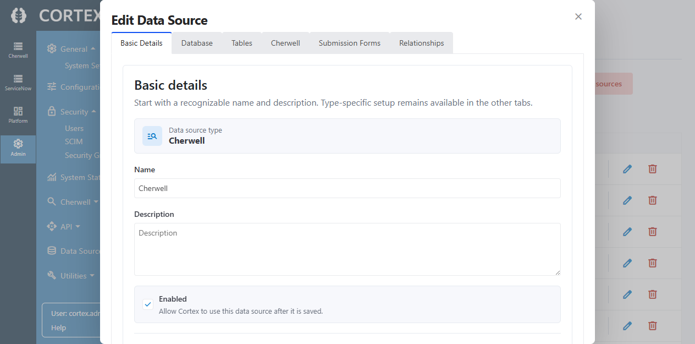
Task: Open the Platform section in left rail
Action: [x=18, y=115]
